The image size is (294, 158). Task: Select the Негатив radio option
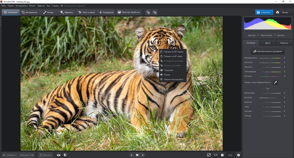click(276, 35)
